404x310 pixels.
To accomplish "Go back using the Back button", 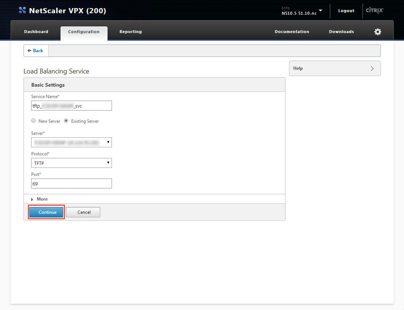I will [36, 51].
